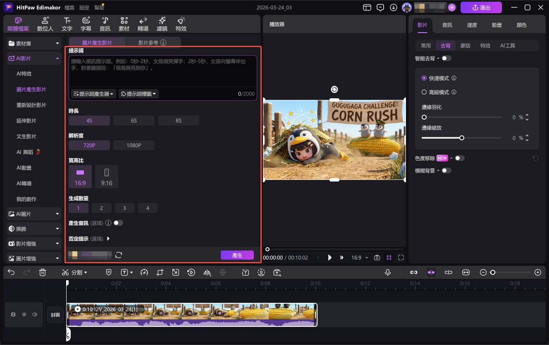Expand the 否定提示 section arrow
The height and width of the screenshot is (345, 549).
(108, 239)
